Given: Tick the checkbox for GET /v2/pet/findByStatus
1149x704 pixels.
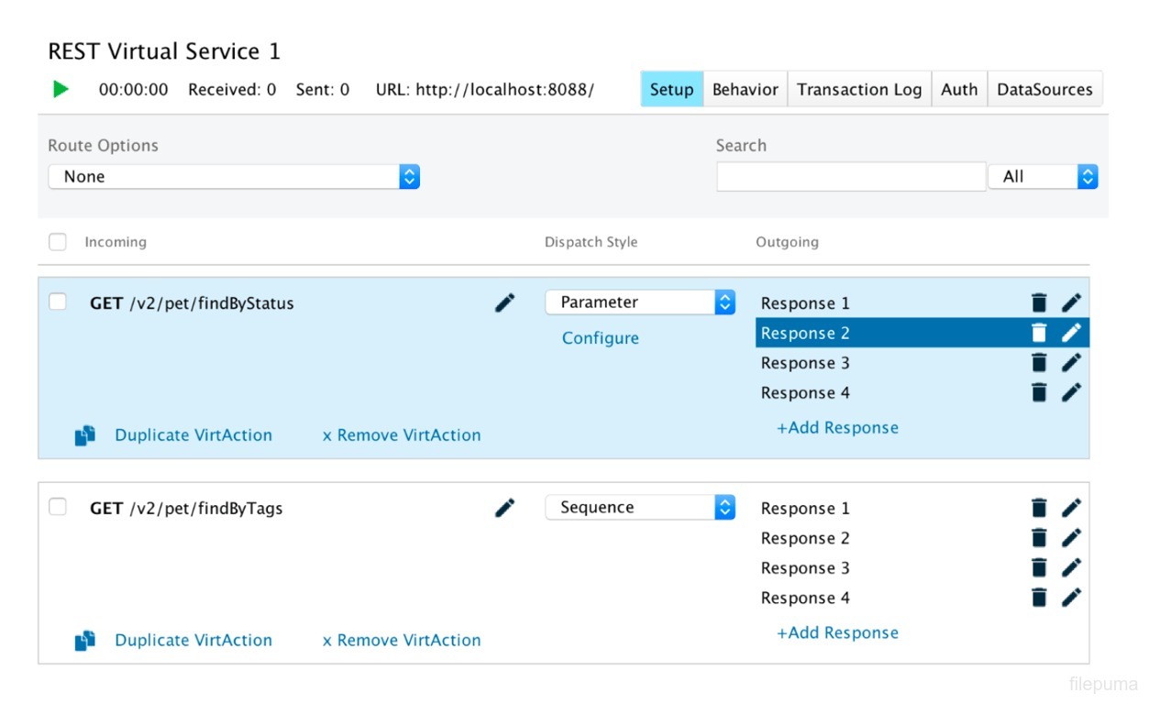Looking at the screenshot, I should tap(58, 302).
